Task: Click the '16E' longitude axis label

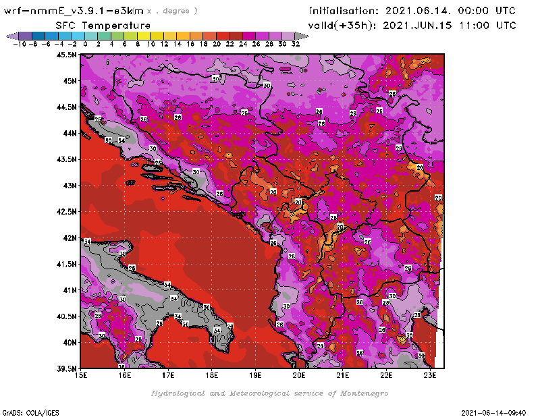Action: point(125,375)
